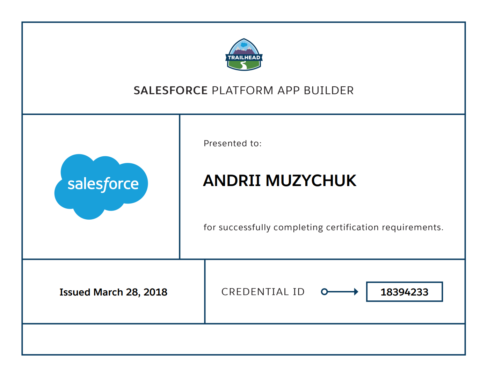The width and height of the screenshot is (487, 377).
Task: Click the SALESFORCE PLATFORM APP BUILDER title
Action: click(243, 90)
